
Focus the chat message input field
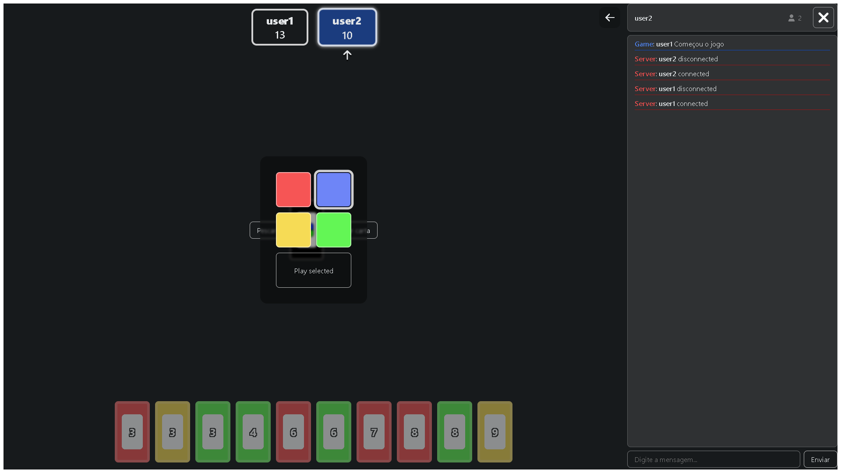(x=713, y=459)
